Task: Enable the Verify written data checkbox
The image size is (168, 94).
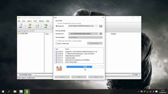Action: (57, 44)
